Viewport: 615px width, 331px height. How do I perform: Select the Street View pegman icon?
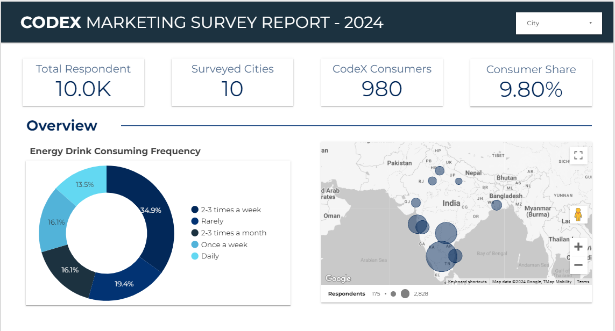click(578, 214)
